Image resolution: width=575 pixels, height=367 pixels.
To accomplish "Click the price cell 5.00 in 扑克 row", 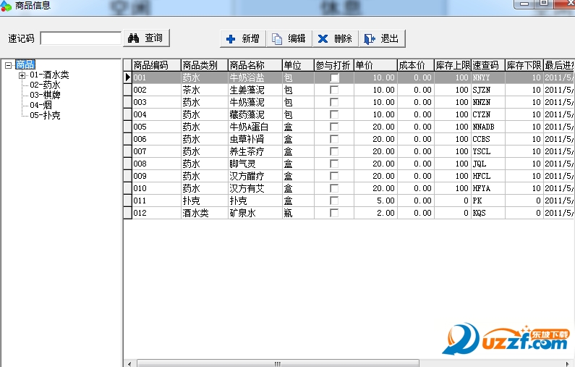I will tap(375, 201).
